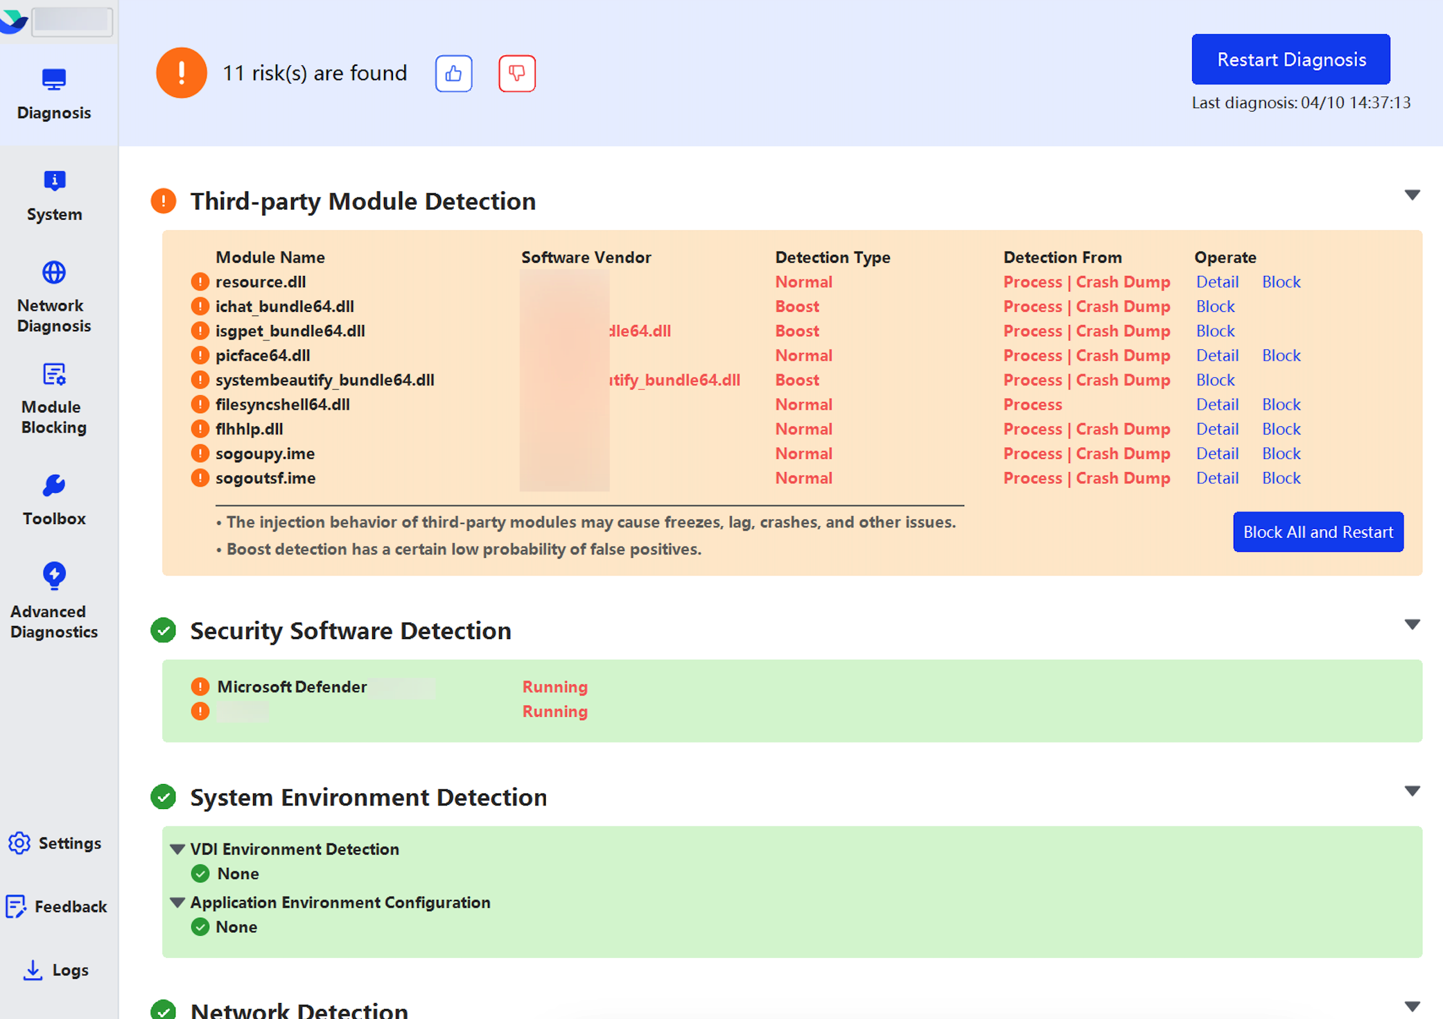The image size is (1443, 1019).
Task: Block the sogoutsf.ime module
Action: [1281, 478]
